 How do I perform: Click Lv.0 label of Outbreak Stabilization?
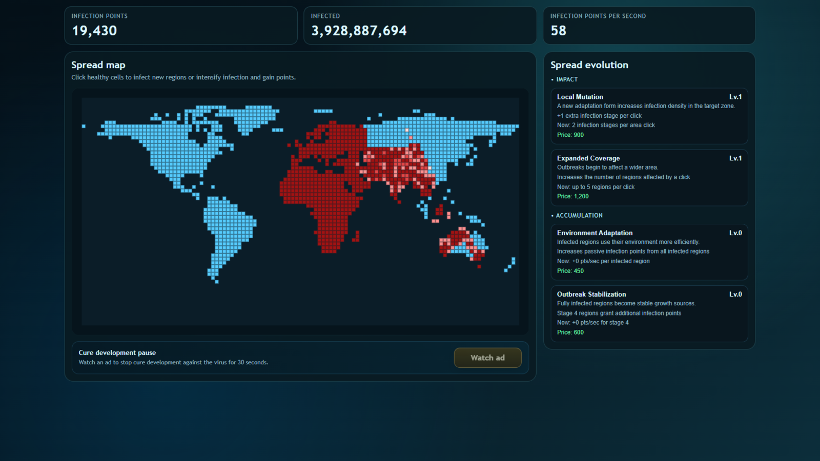coord(735,294)
